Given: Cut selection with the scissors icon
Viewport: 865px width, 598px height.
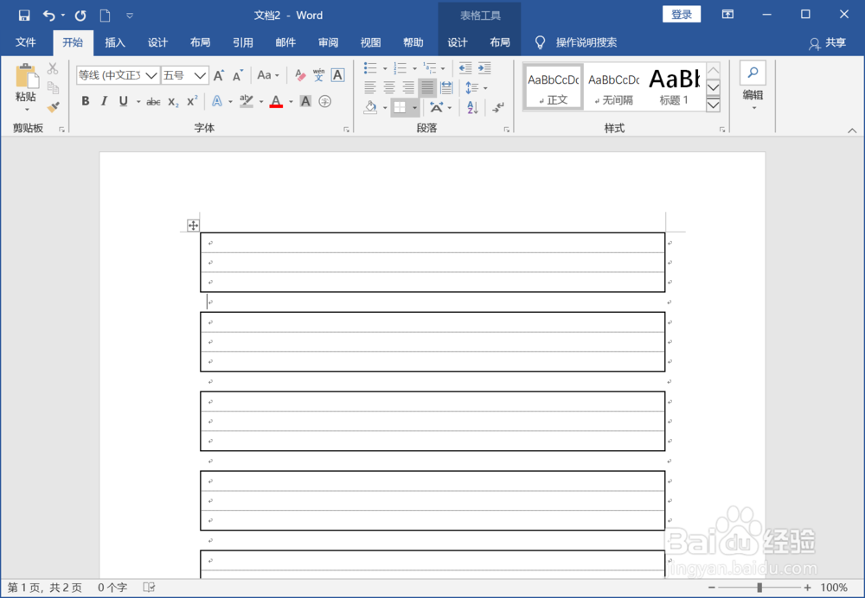Looking at the screenshot, I should pyautogui.click(x=53, y=68).
